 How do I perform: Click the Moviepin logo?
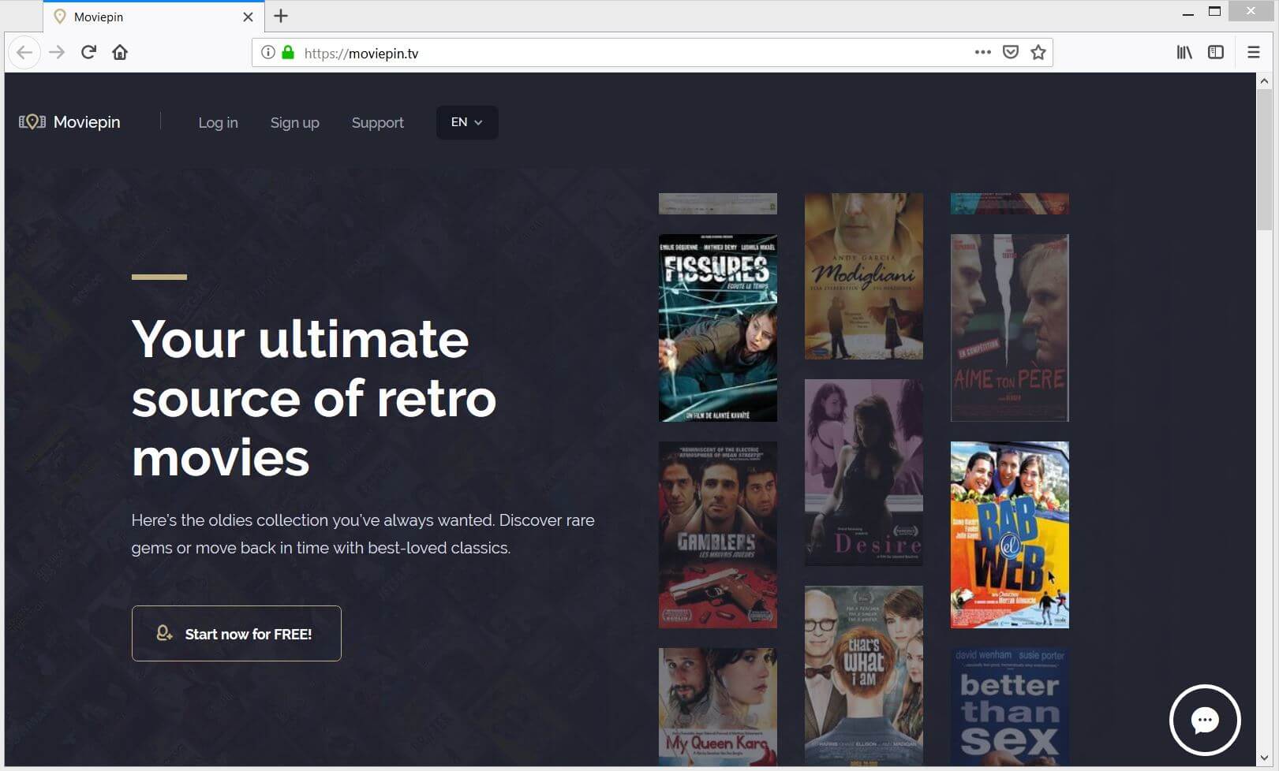tap(69, 122)
